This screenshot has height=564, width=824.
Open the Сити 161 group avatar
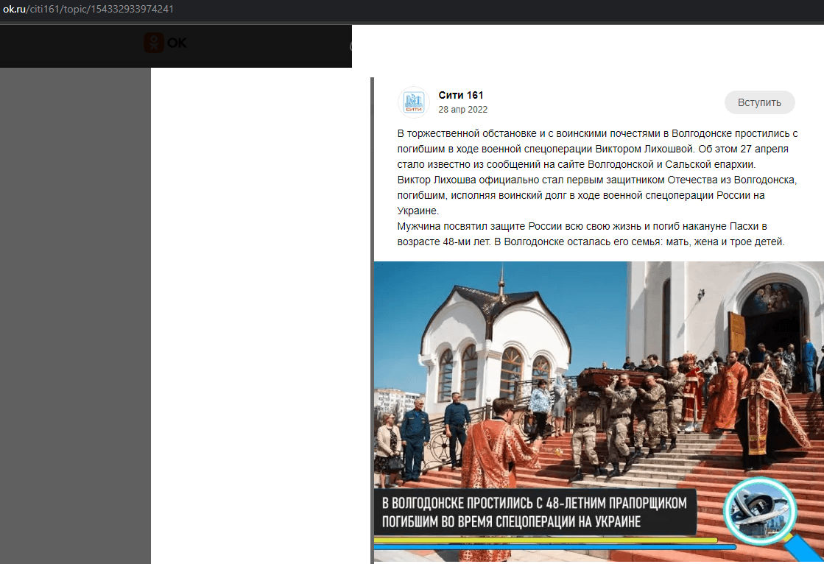[414, 102]
